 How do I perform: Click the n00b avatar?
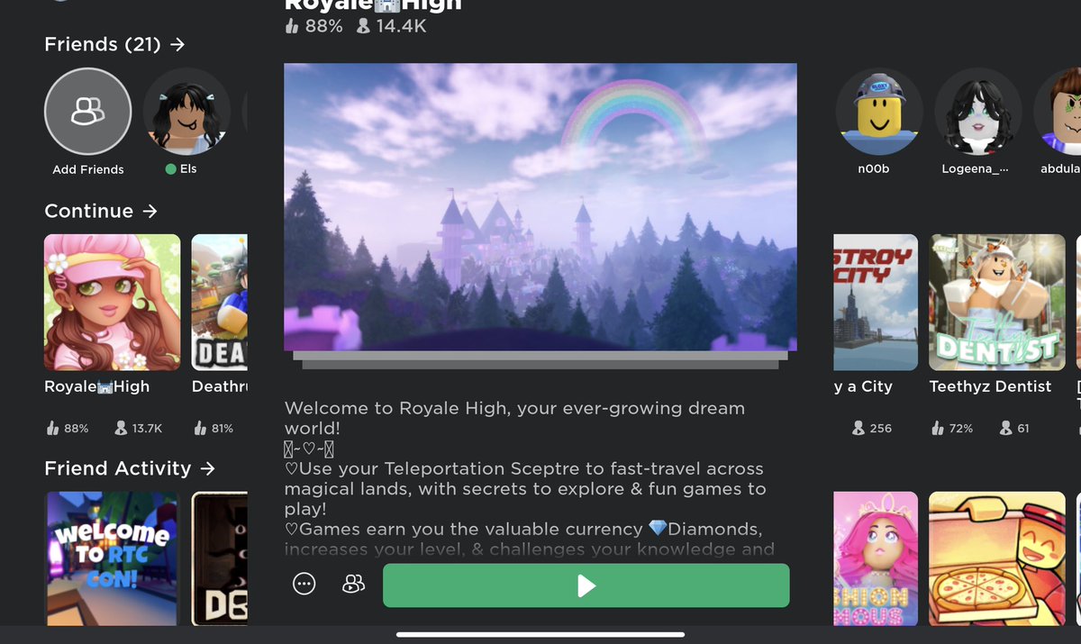879,113
